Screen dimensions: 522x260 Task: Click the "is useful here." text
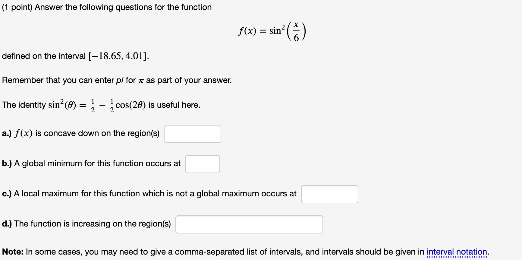[175, 105]
